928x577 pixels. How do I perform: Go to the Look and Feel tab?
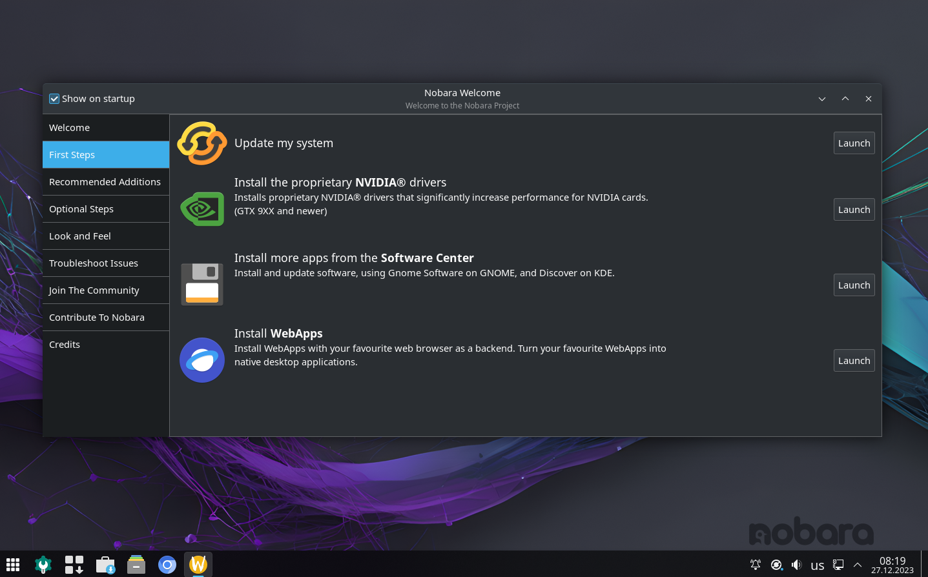106,236
